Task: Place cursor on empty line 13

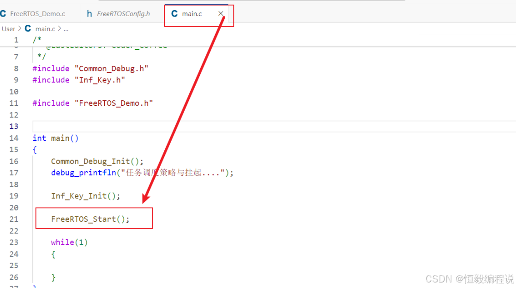Action: point(274,126)
